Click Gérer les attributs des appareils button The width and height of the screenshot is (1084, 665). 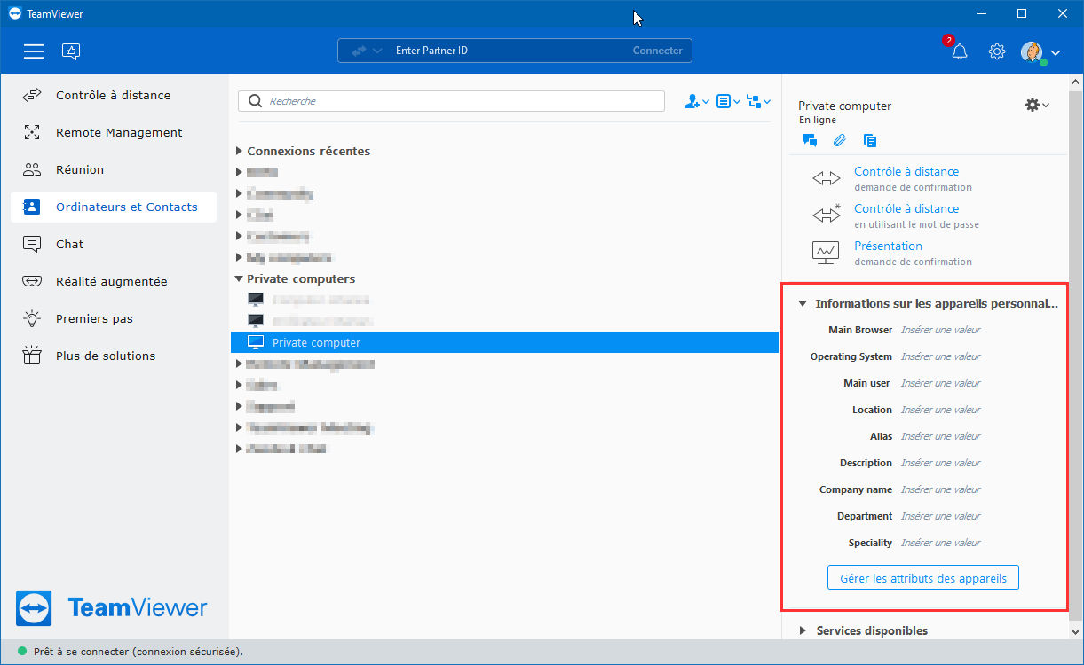923,578
